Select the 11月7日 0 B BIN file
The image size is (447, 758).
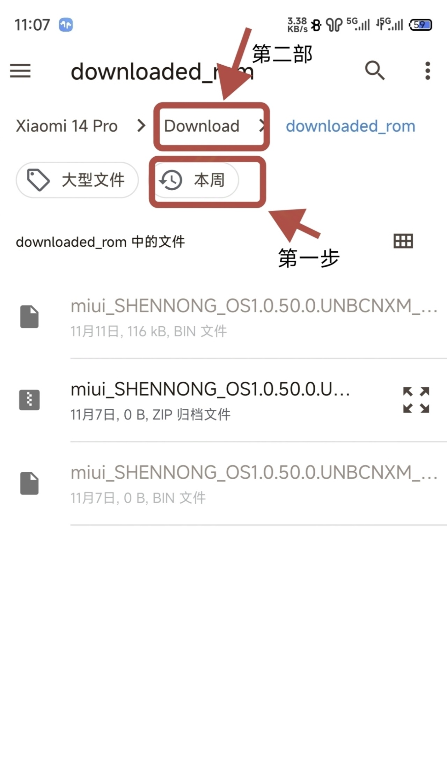pyautogui.click(x=223, y=483)
